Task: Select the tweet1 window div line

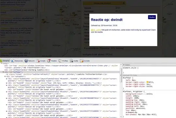Action: (x=40, y=89)
